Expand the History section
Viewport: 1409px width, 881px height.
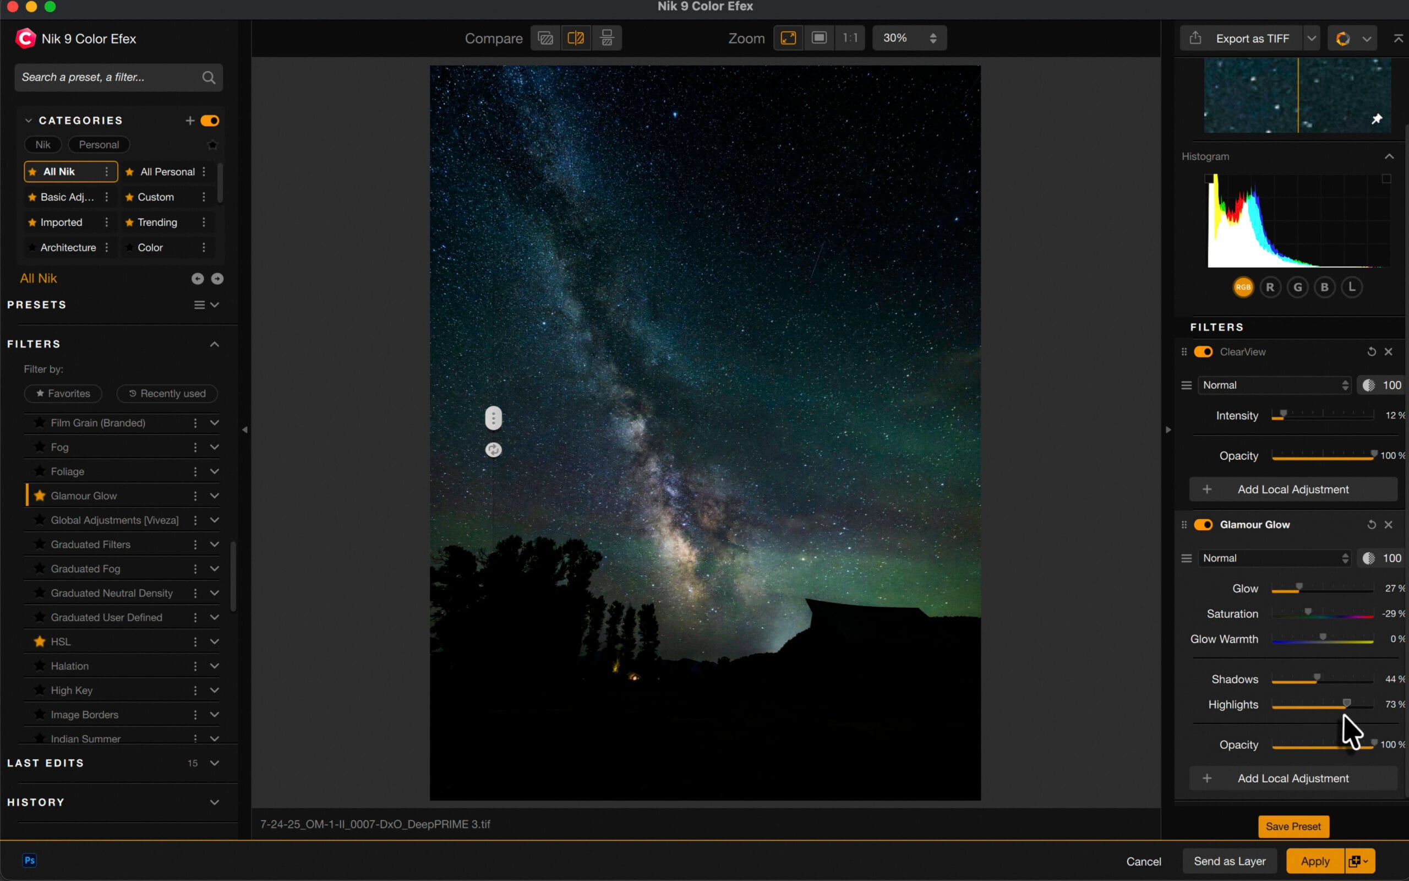pyautogui.click(x=214, y=802)
